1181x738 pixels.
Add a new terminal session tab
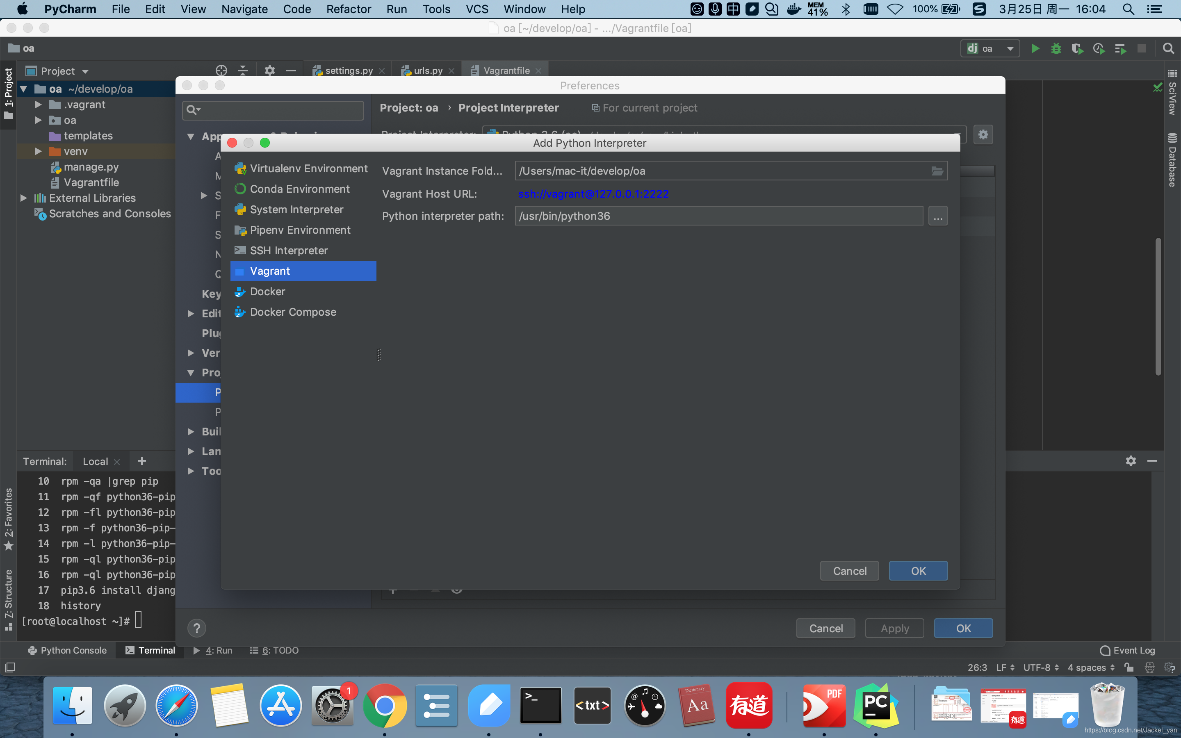point(141,461)
